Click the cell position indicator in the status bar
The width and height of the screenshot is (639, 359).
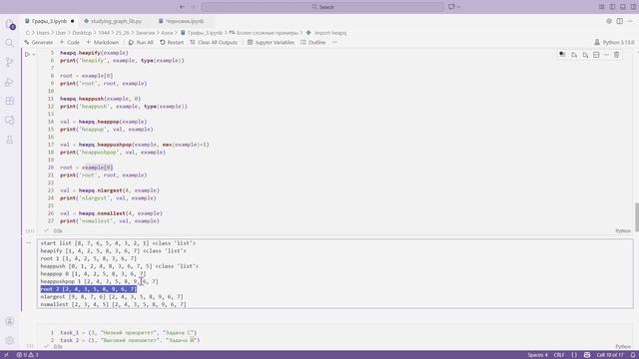click(610, 355)
